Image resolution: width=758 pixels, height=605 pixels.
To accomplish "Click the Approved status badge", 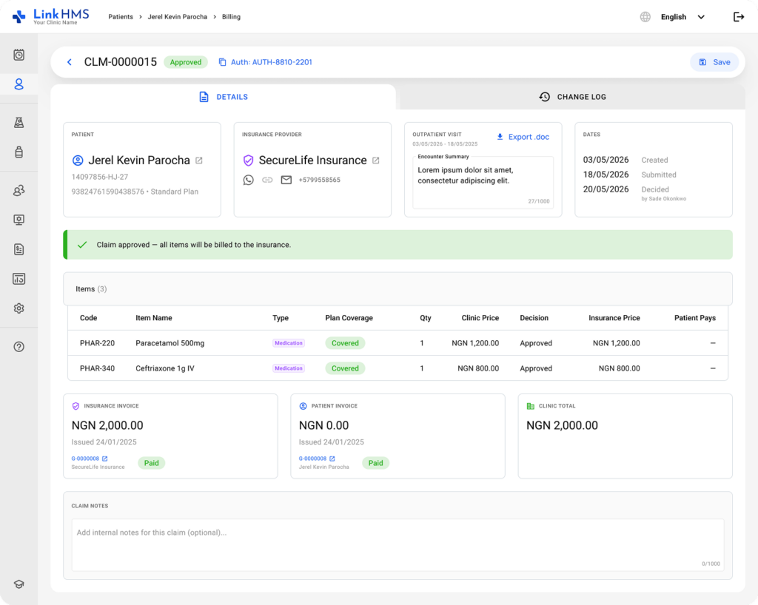I will tap(186, 62).
